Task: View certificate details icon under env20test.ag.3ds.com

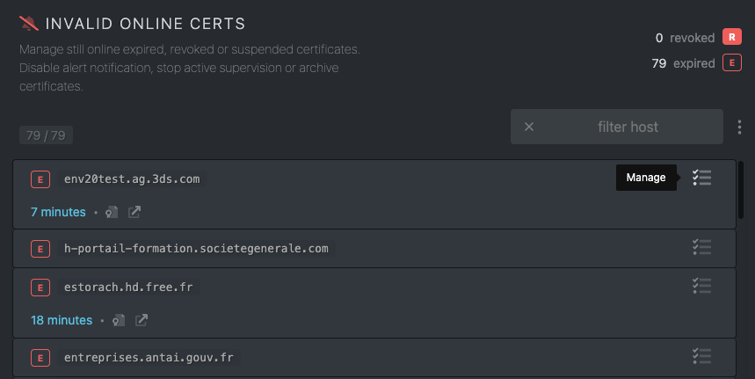Action: 112,212
